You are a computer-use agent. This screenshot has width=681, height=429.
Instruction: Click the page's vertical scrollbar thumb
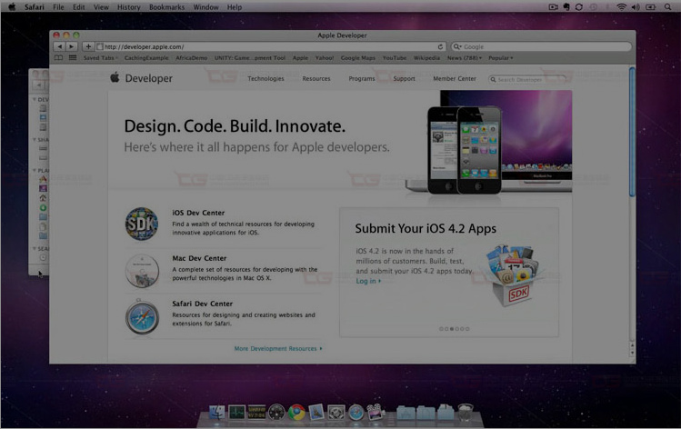[x=632, y=132]
